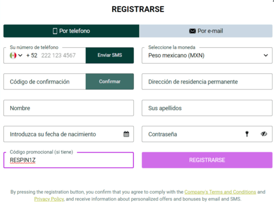Click the purple REGISTRARSE button
This screenshot has height=210, width=274.
click(x=207, y=160)
